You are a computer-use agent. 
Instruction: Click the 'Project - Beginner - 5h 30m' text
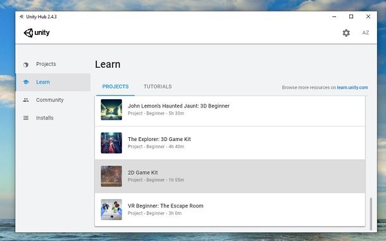[156, 113]
